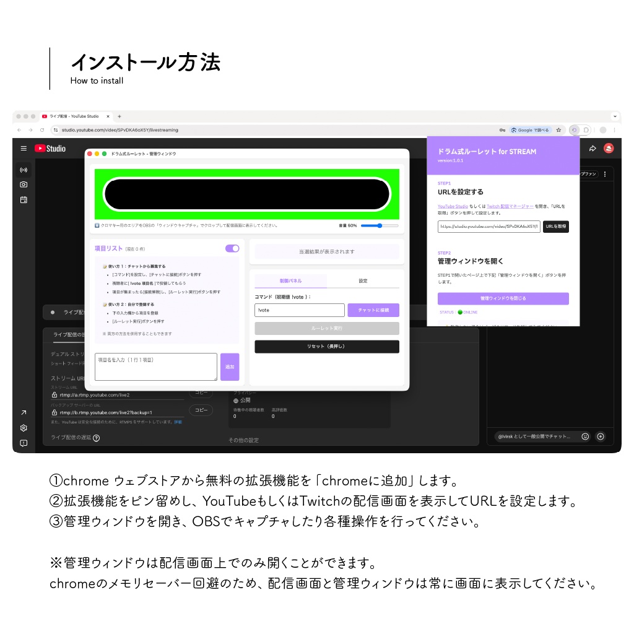634x634 pixels.
Task: Adjust the 音量 50% volume slider
Action: 380,225
